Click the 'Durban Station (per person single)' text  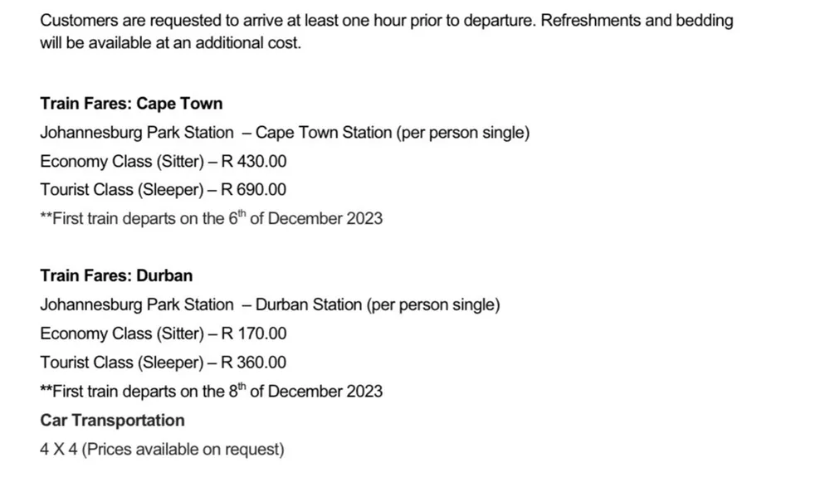(378, 304)
